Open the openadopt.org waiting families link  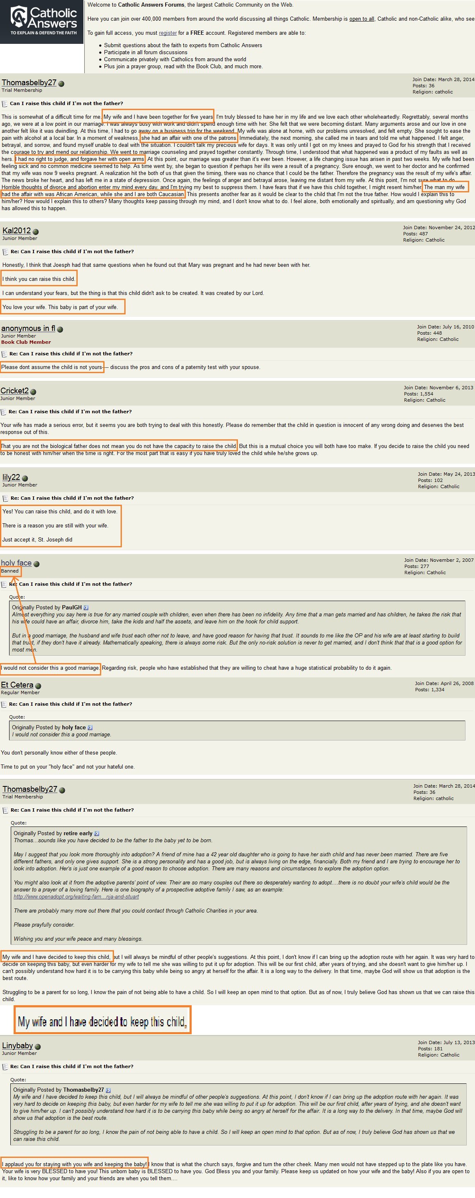coord(76,897)
